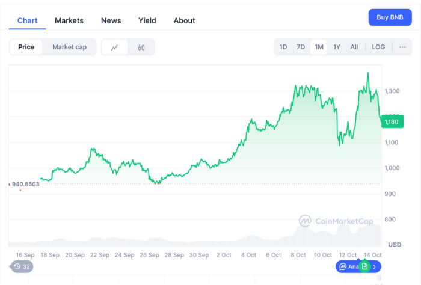Click the history clock badge showing 32
This screenshot has width=421, height=285.
[x=22, y=266]
